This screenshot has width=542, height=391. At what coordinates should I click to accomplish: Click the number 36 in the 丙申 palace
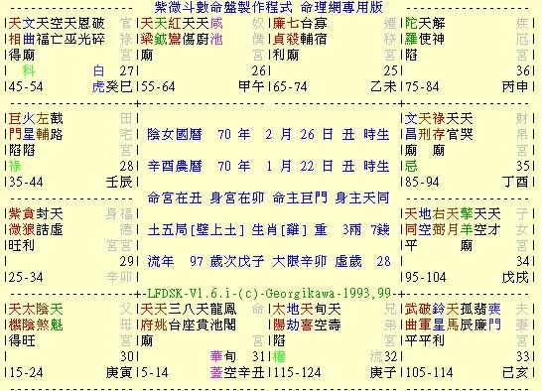[523, 70]
